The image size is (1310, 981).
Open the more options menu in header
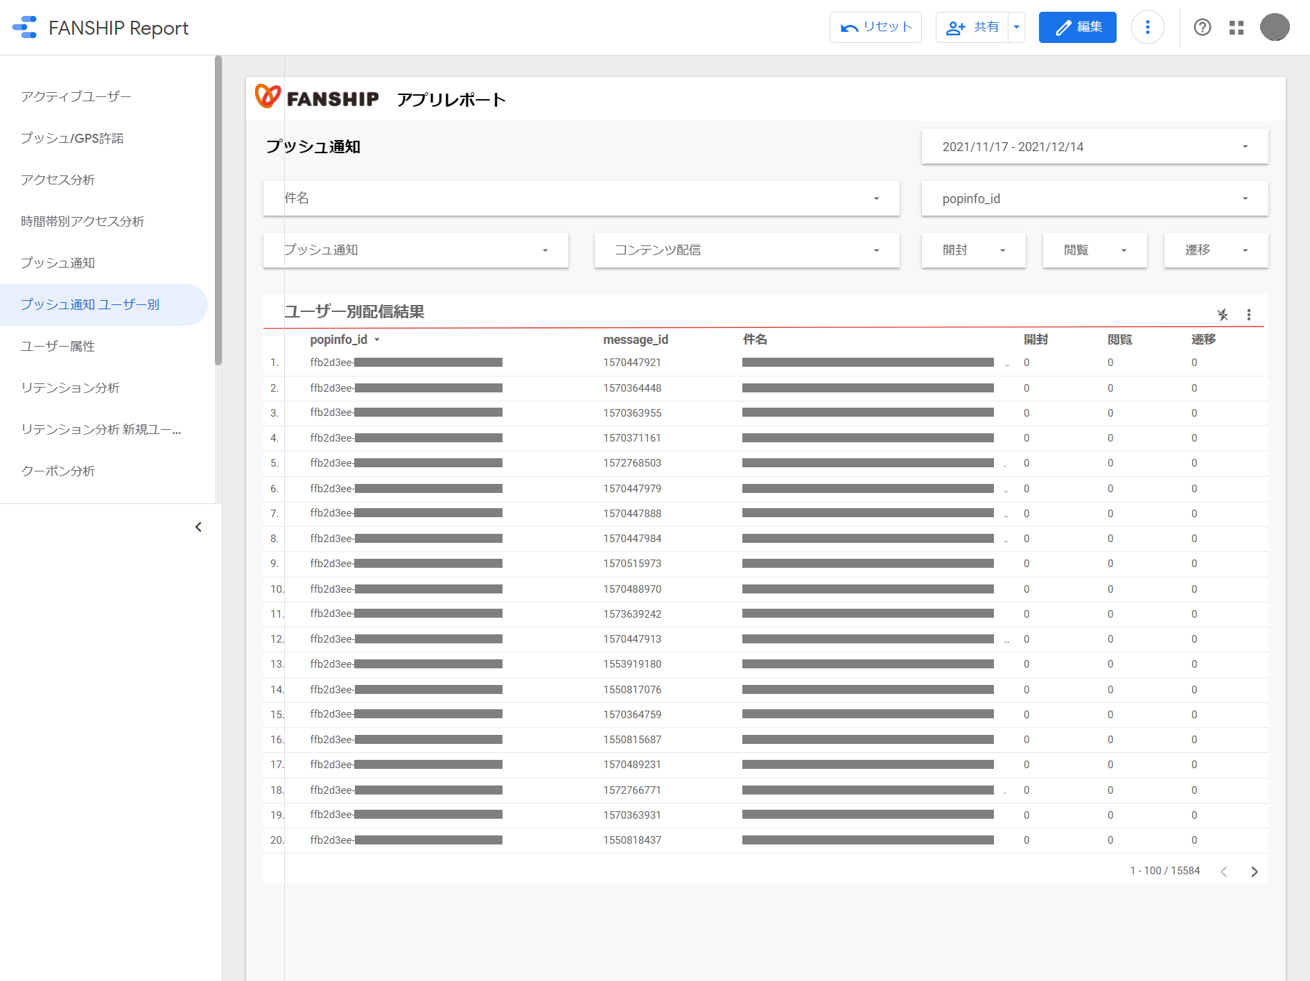[1148, 28]
